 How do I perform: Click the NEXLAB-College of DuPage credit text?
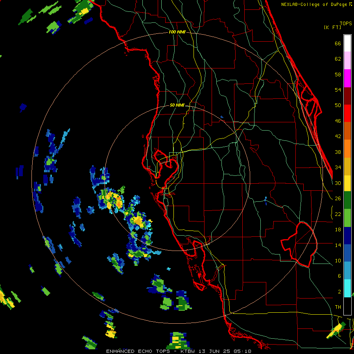pos(316,4)
